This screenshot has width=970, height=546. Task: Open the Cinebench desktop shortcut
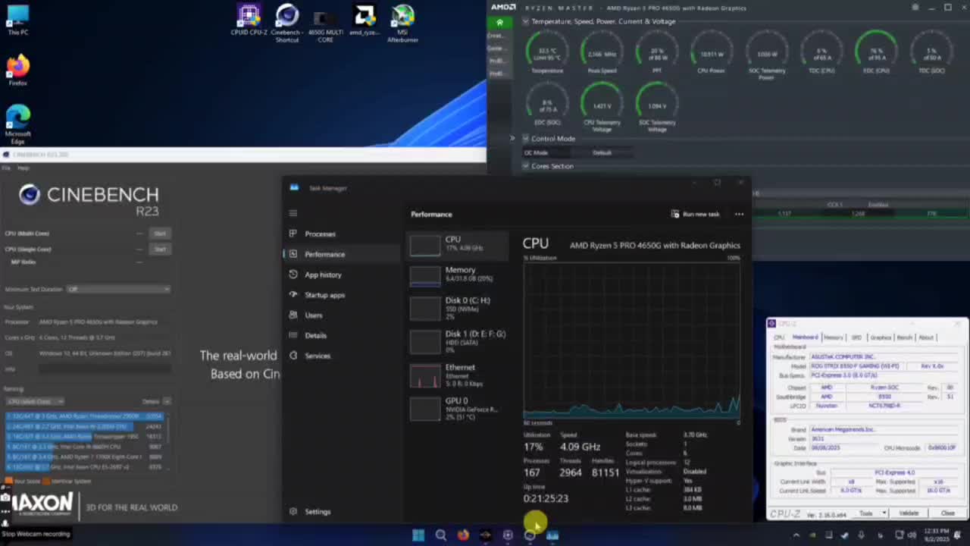(x=286, y=18)
